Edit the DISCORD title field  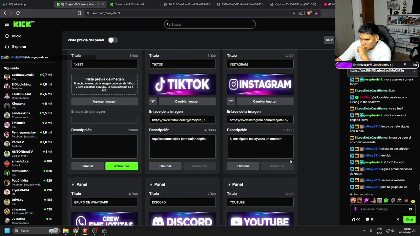click(182, 202)
